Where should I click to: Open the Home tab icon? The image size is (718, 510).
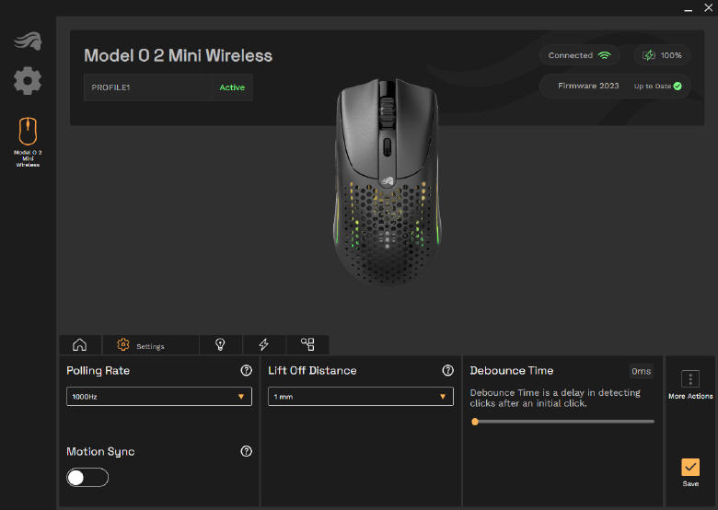(x=80, y=344)
